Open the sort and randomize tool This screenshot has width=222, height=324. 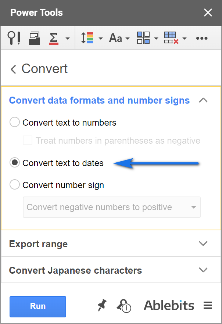coord(87,38)
